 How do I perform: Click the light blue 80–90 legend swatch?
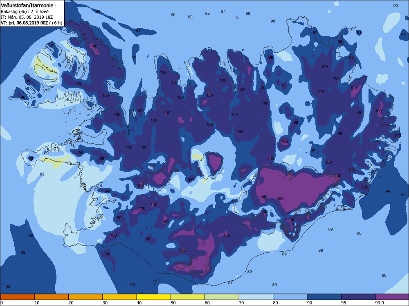[x=290, y=297]
